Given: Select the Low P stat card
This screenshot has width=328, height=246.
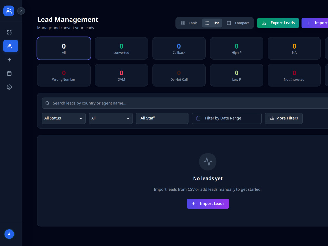Looking at the screenshot, I should tap(236, 75).
